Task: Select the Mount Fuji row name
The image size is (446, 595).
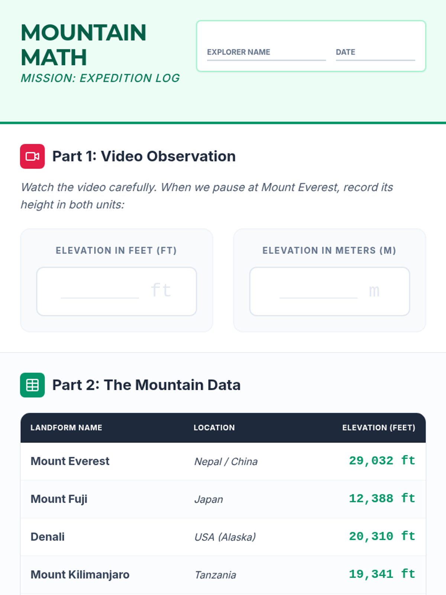Action: click(x=59, y=499)
